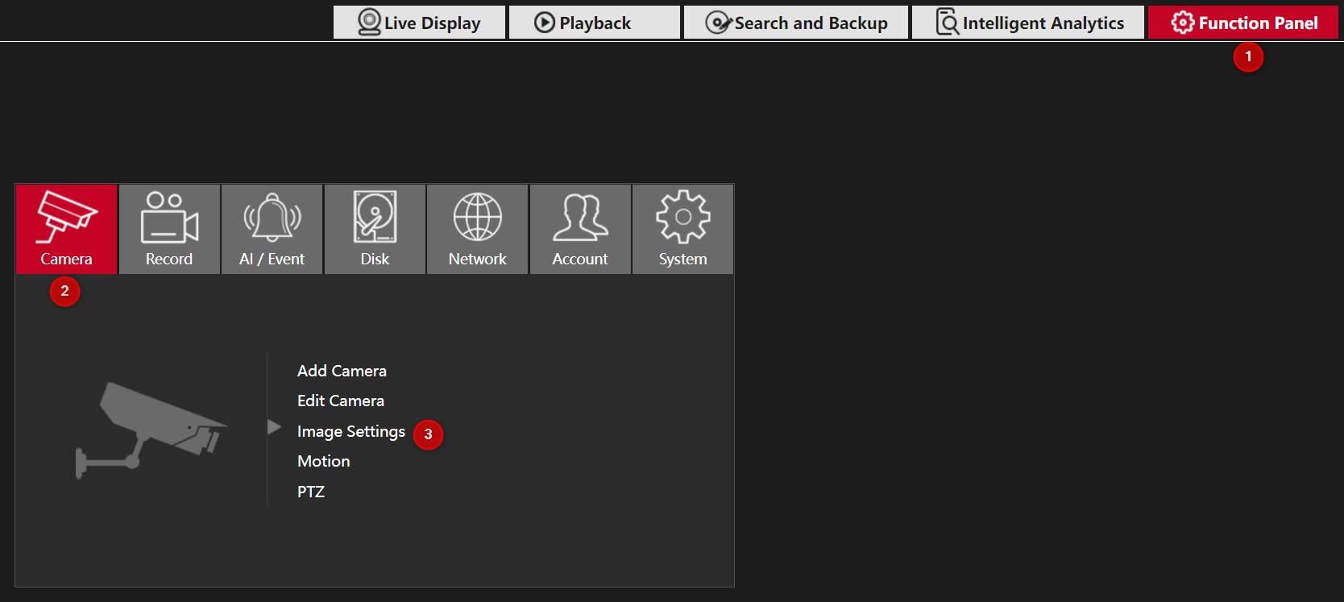
Task: Open the Edit Camera option
Action: tap(341, 401)
